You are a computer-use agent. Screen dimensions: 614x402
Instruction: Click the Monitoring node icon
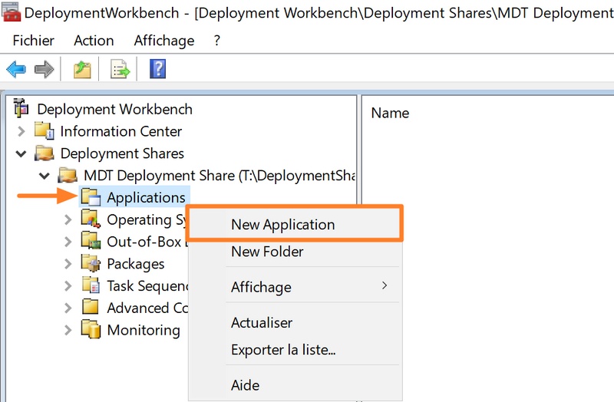coord(91,330)
